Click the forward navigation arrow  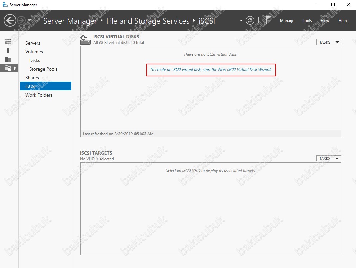point(21,20)
